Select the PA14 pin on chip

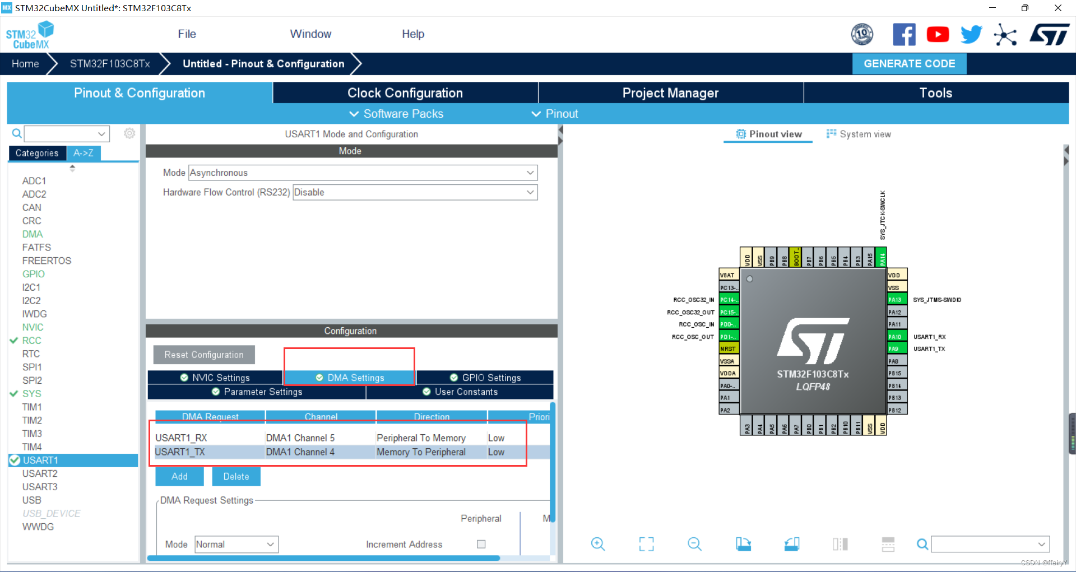[x=882, y=257]
